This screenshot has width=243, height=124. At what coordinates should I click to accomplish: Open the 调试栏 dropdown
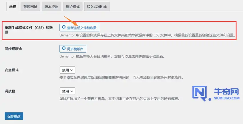pos(67,91)
